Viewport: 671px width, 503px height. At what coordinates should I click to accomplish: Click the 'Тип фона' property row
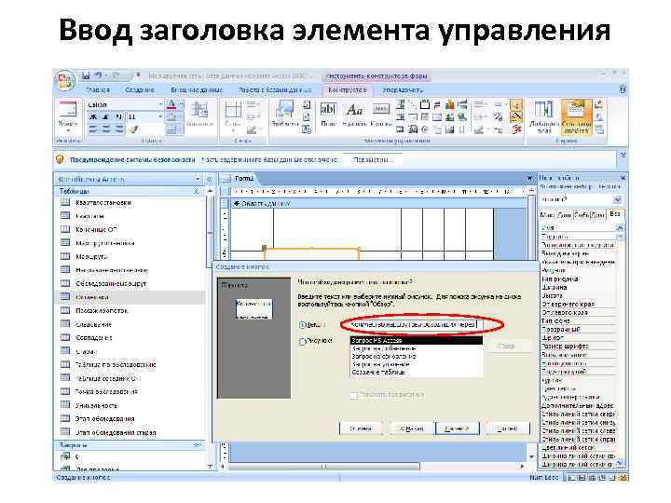(x=578, y=320)
